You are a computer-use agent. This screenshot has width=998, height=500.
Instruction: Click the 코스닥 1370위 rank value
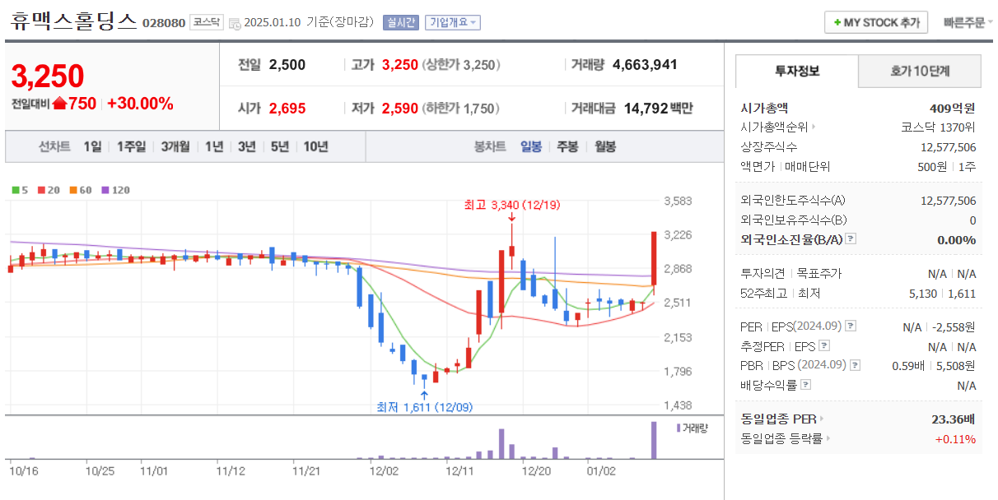939,127
